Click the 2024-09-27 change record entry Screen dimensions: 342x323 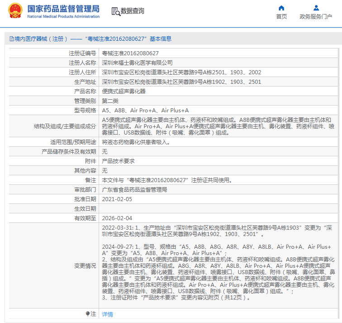pos(218,272)
